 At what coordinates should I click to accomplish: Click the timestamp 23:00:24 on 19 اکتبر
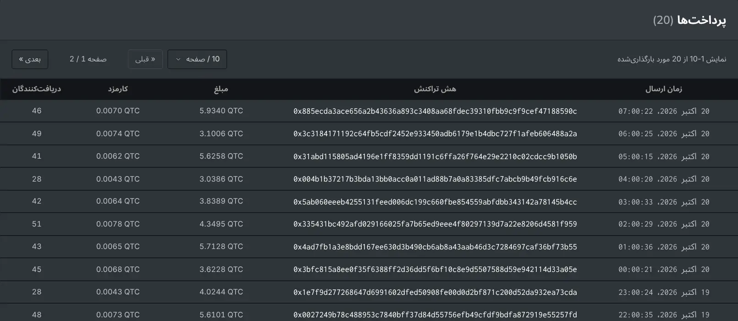tap(664, 292)
